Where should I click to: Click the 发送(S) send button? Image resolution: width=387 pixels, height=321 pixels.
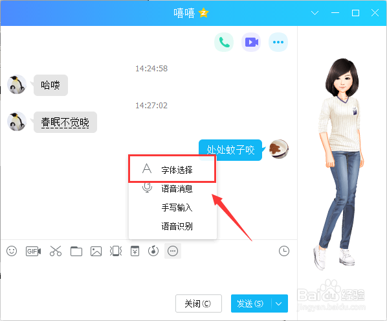click(x=251, y=303)
